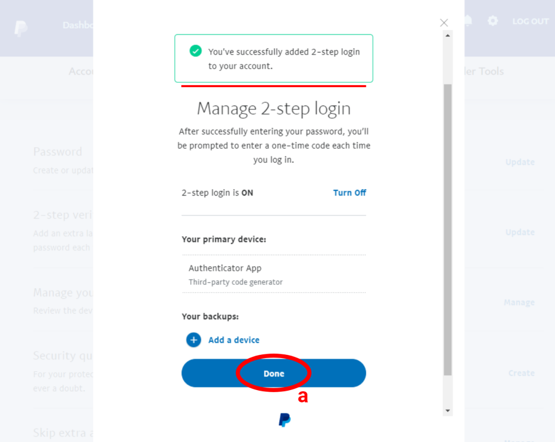Click the scroll-up arrow on the dialog scrollbar

click(448, 35)
